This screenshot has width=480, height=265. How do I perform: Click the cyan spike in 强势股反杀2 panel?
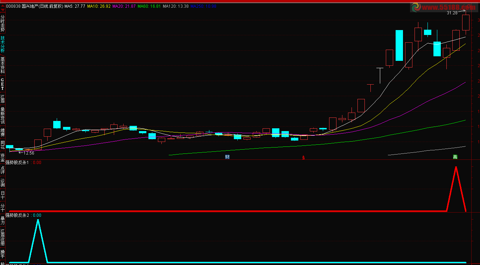click(x=38, y=241)
